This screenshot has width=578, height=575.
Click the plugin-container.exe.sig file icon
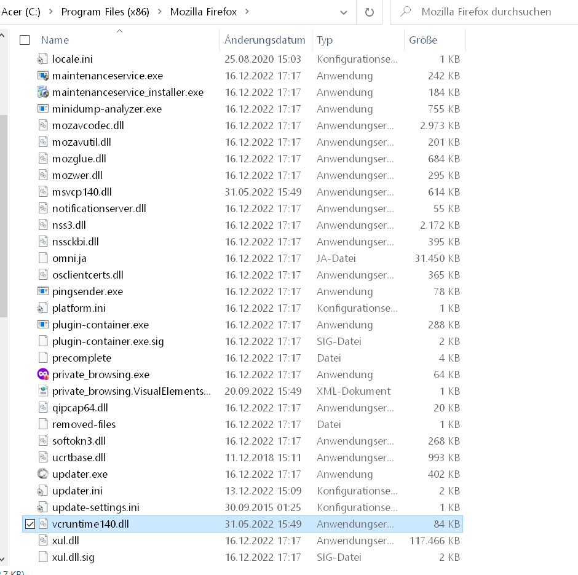tap(43, 341)
